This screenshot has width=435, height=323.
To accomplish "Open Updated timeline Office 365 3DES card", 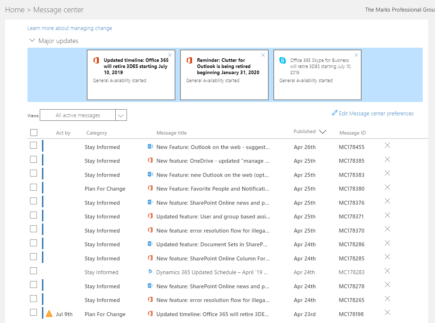I will (131, 75).
